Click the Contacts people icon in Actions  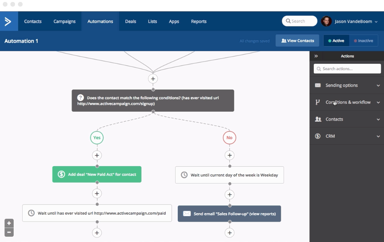point(318,119)
